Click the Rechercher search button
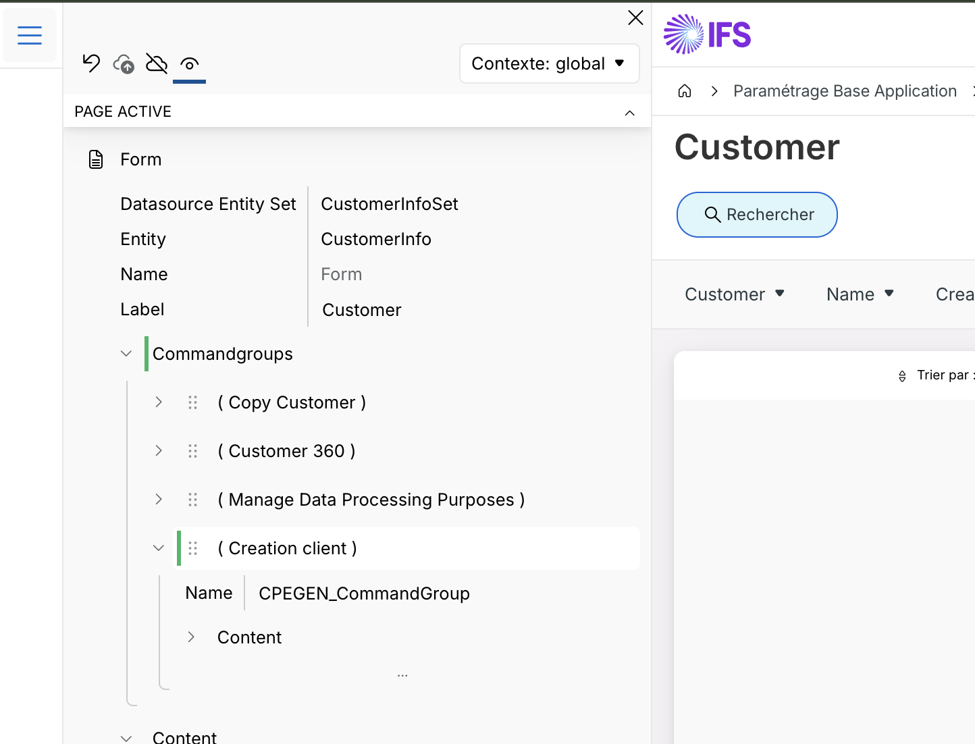975x744 pixels. 757,215
